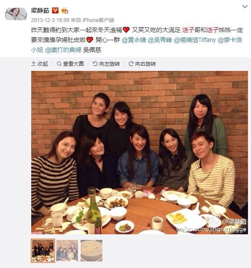Open the post options chevron dropdown
Screen dimensions: 251x268
244,6
